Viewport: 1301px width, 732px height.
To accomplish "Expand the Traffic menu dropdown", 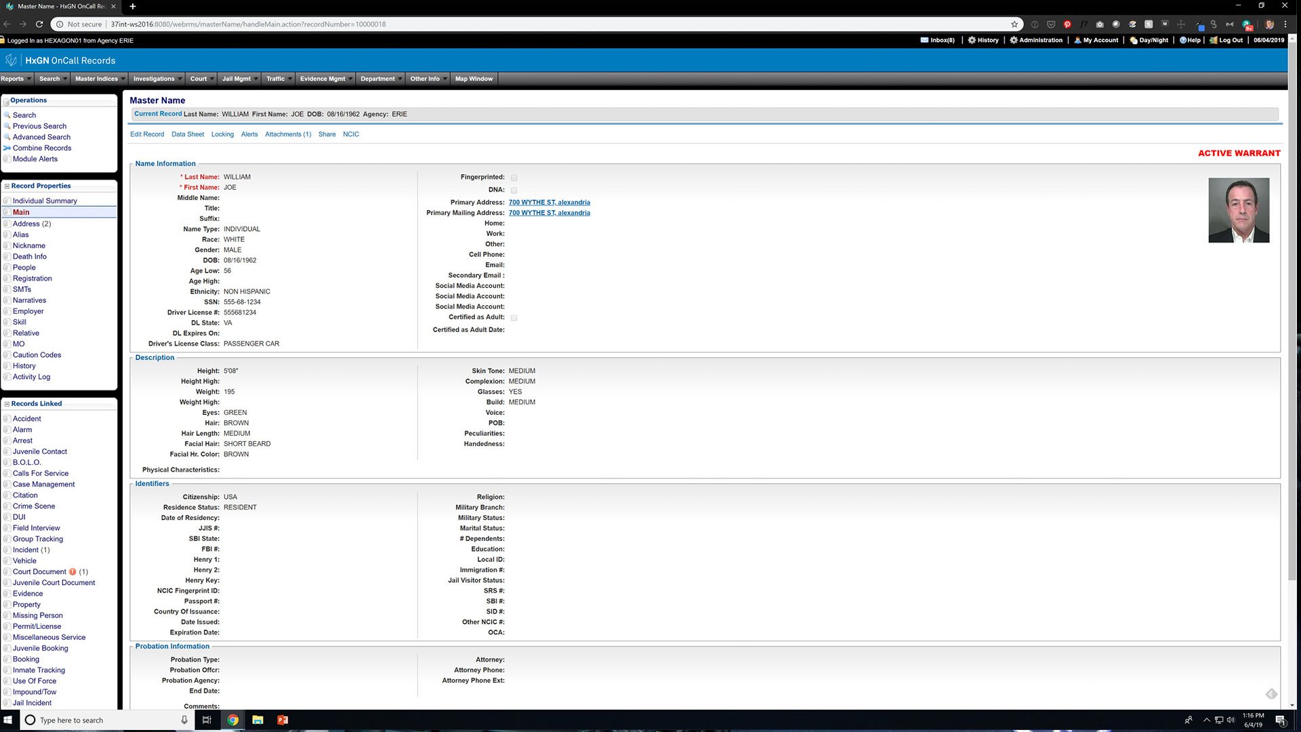I will point(278,79).
